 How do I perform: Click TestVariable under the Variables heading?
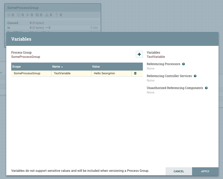click(x=156, y=57)
